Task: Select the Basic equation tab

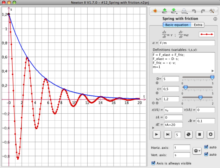Action: [x=177, y=25]
